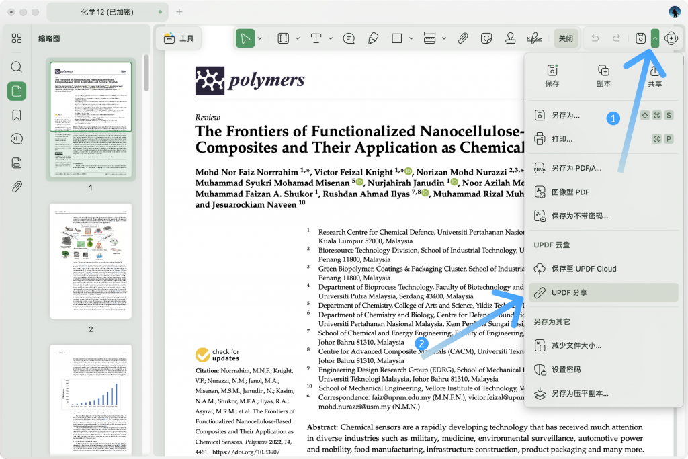Choose 保存至 UPDF Cloud entry

[603, 269]
